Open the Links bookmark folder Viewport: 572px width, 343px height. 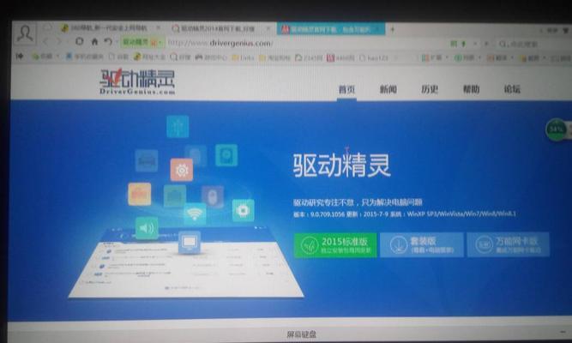pyautogui.click(x=243, y=57)
